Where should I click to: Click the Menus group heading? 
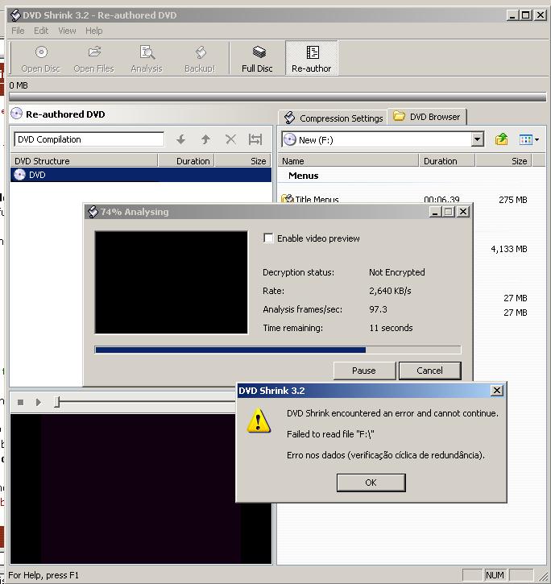pyautogui.click(x=303, y=176)
